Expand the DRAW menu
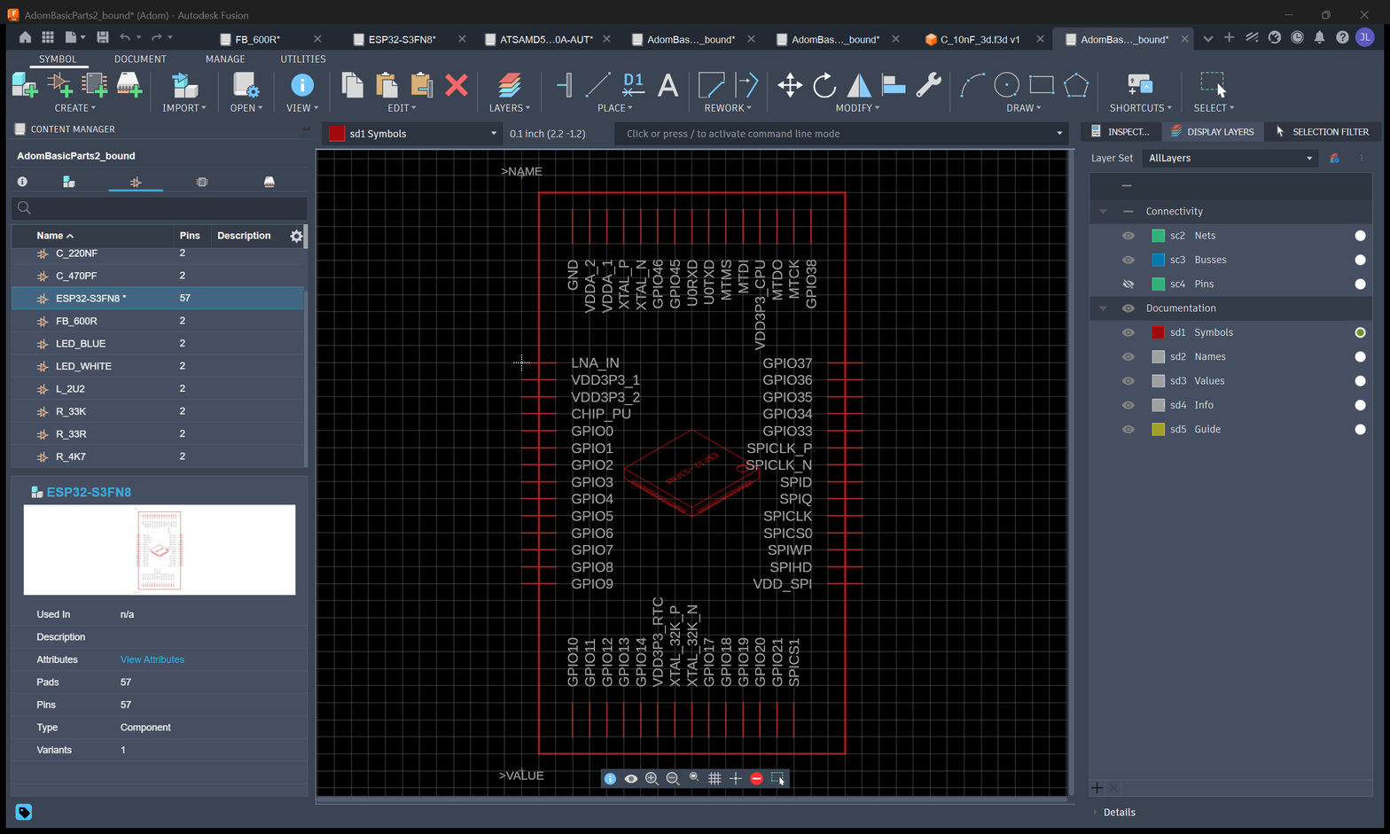The image size is (1390, 834). click(1023, 108)
